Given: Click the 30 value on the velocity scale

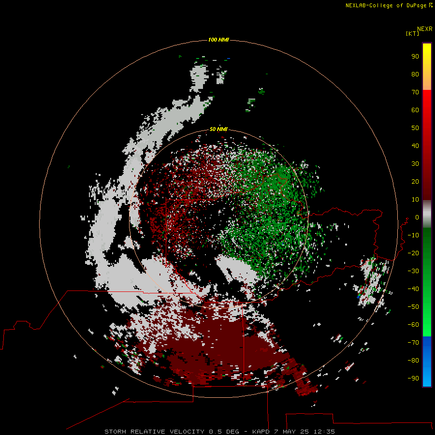Looking at the screenshot, I should (415, 164).
